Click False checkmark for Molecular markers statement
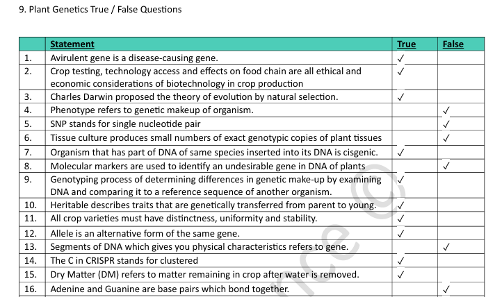495x297 pixels. tap(446, 166)
